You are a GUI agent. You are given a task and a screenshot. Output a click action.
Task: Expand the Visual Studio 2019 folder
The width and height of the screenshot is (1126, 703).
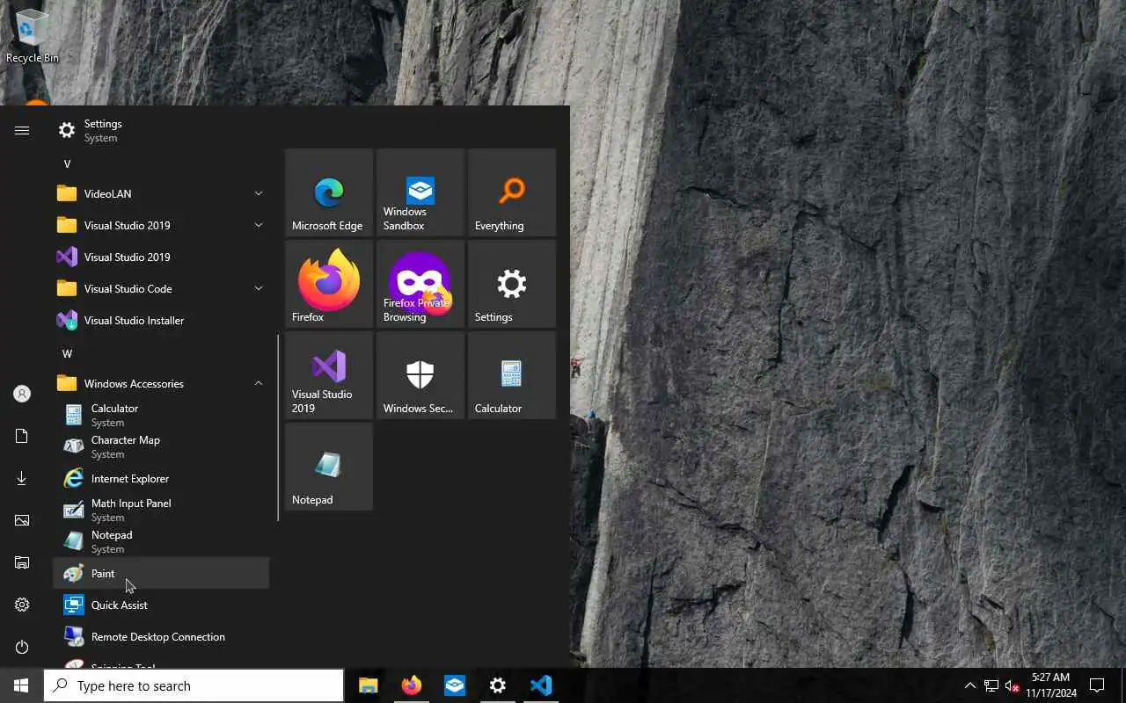coord(161,225)
